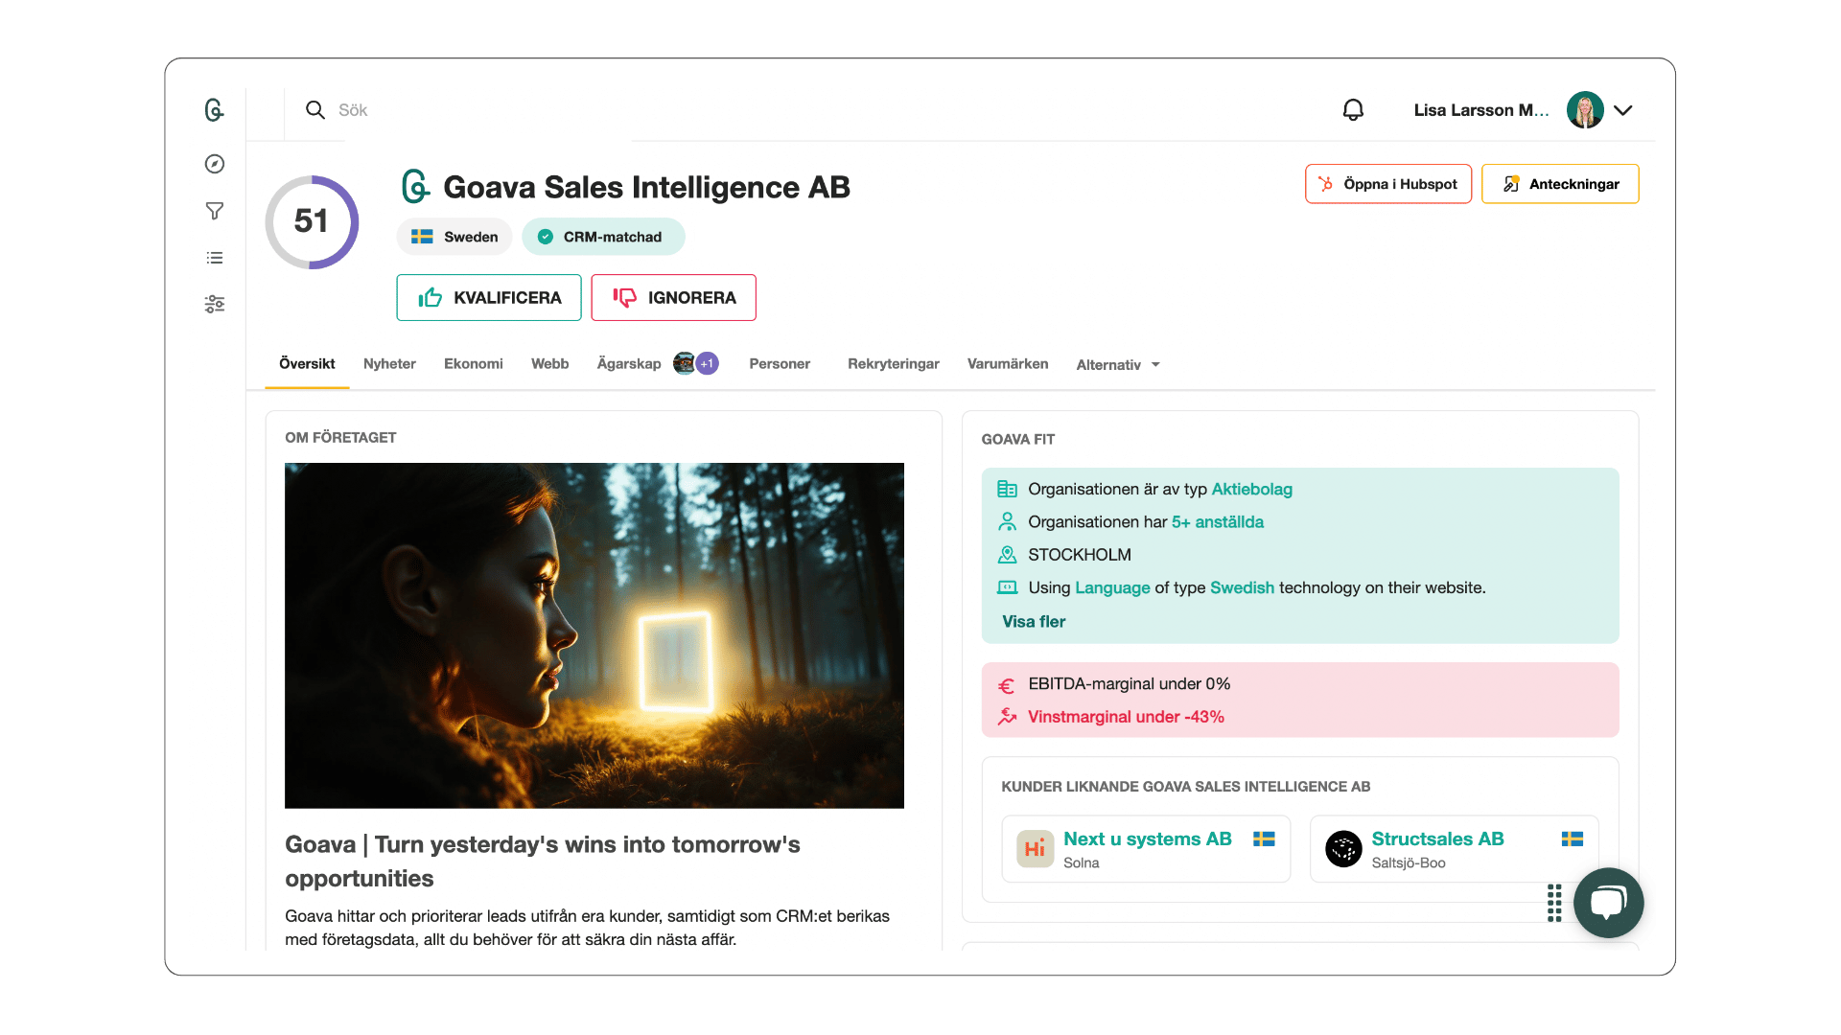Open the funnel filter icon in sidebar
This screenshot has width=1841, height=1035.
click(x=215, y=211)
